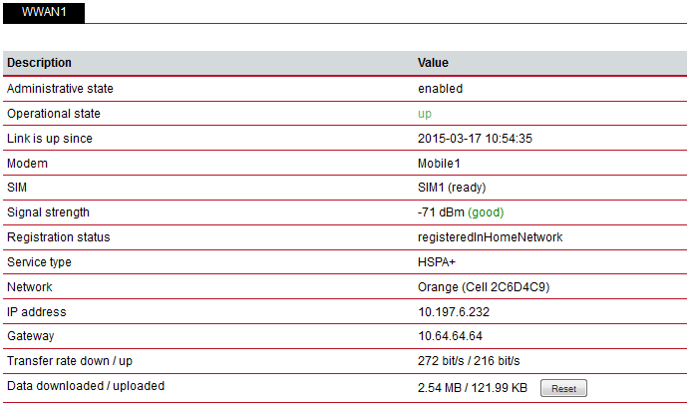Click the Value column header
The height and width of the screenshot is (414, 692).
pyautogui.click(x=433, y=63)
